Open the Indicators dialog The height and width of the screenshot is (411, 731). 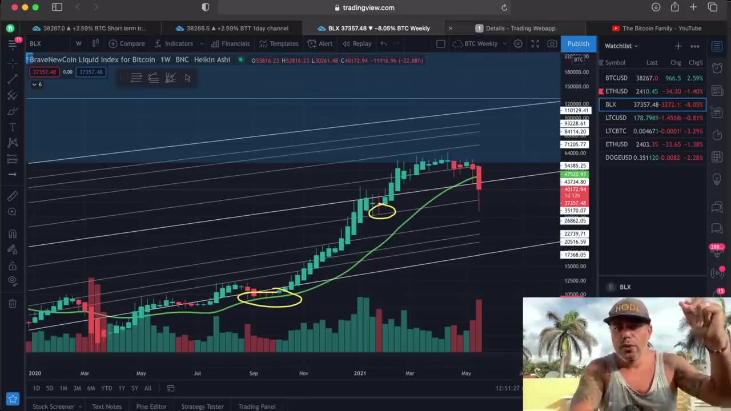[x=174, y=43]
